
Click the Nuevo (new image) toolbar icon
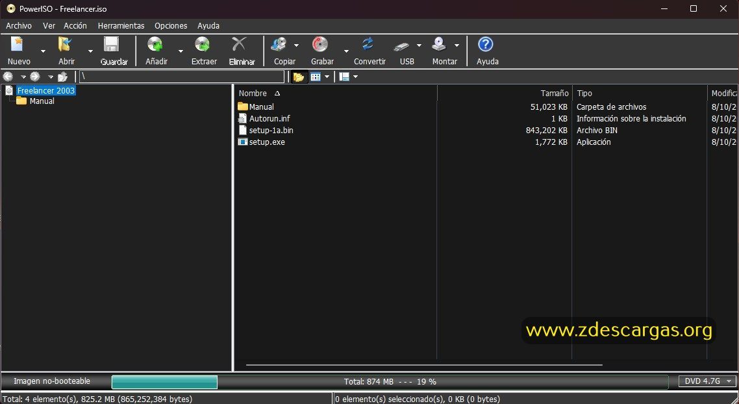(x=18, y=45)
